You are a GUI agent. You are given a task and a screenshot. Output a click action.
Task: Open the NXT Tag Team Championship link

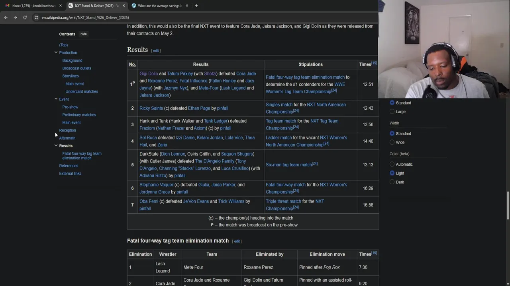click(x=302, y=125)
